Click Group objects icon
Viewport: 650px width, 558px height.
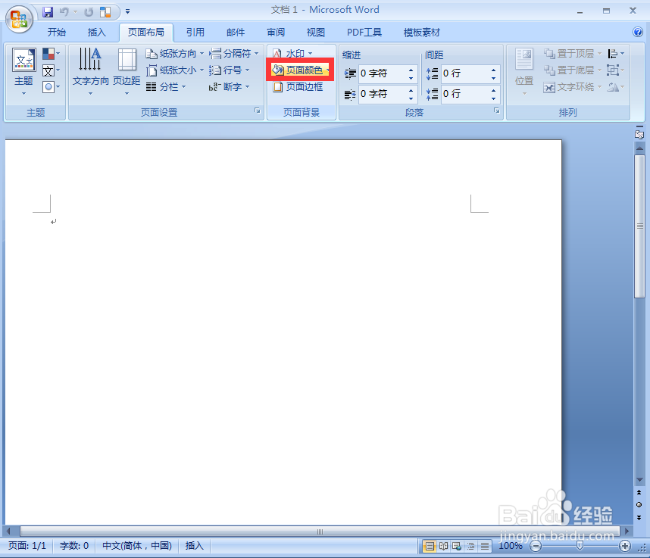[x=616, y=70]
